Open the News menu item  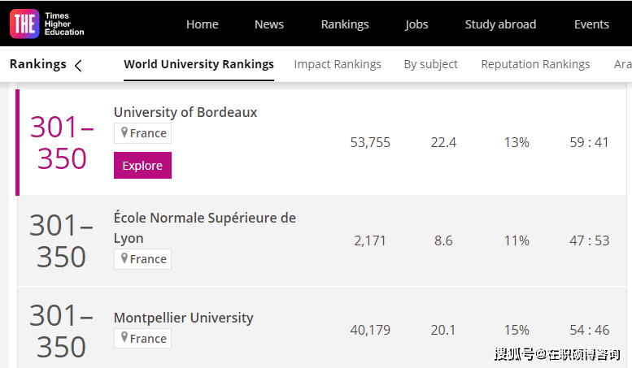[x=269, y=24]
